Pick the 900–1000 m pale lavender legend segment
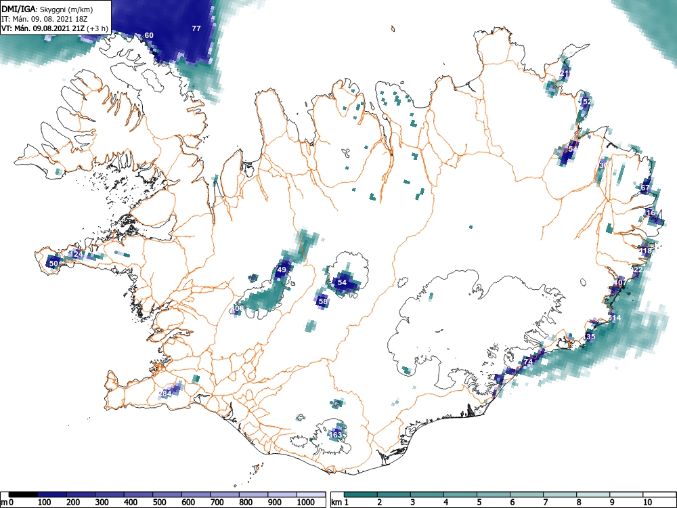 tap(282, 494)
